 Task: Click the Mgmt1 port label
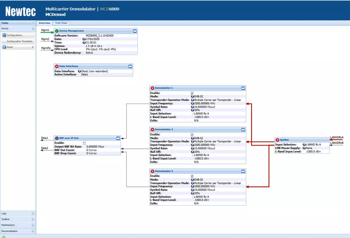tap(45, 30)
